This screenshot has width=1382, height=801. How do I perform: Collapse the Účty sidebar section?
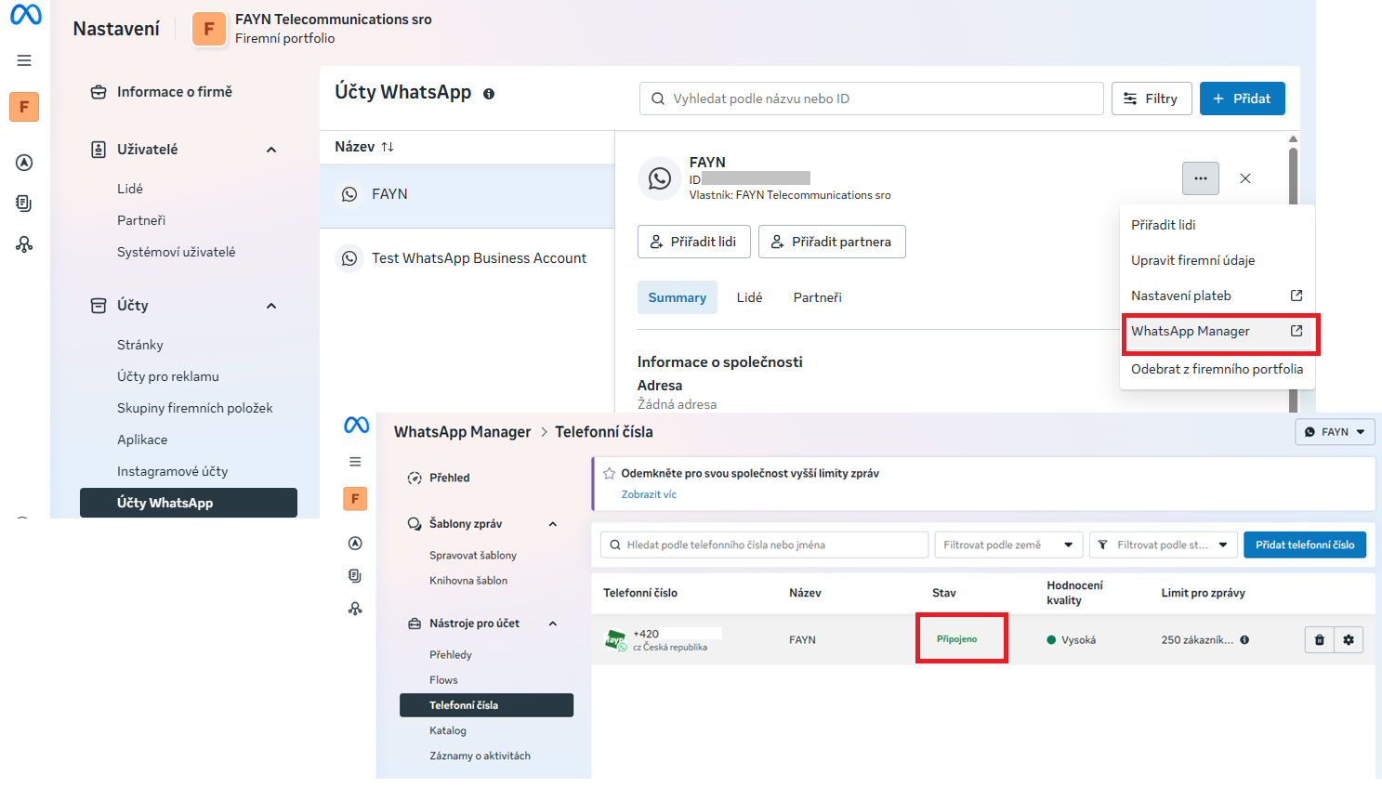pos(271,306)
